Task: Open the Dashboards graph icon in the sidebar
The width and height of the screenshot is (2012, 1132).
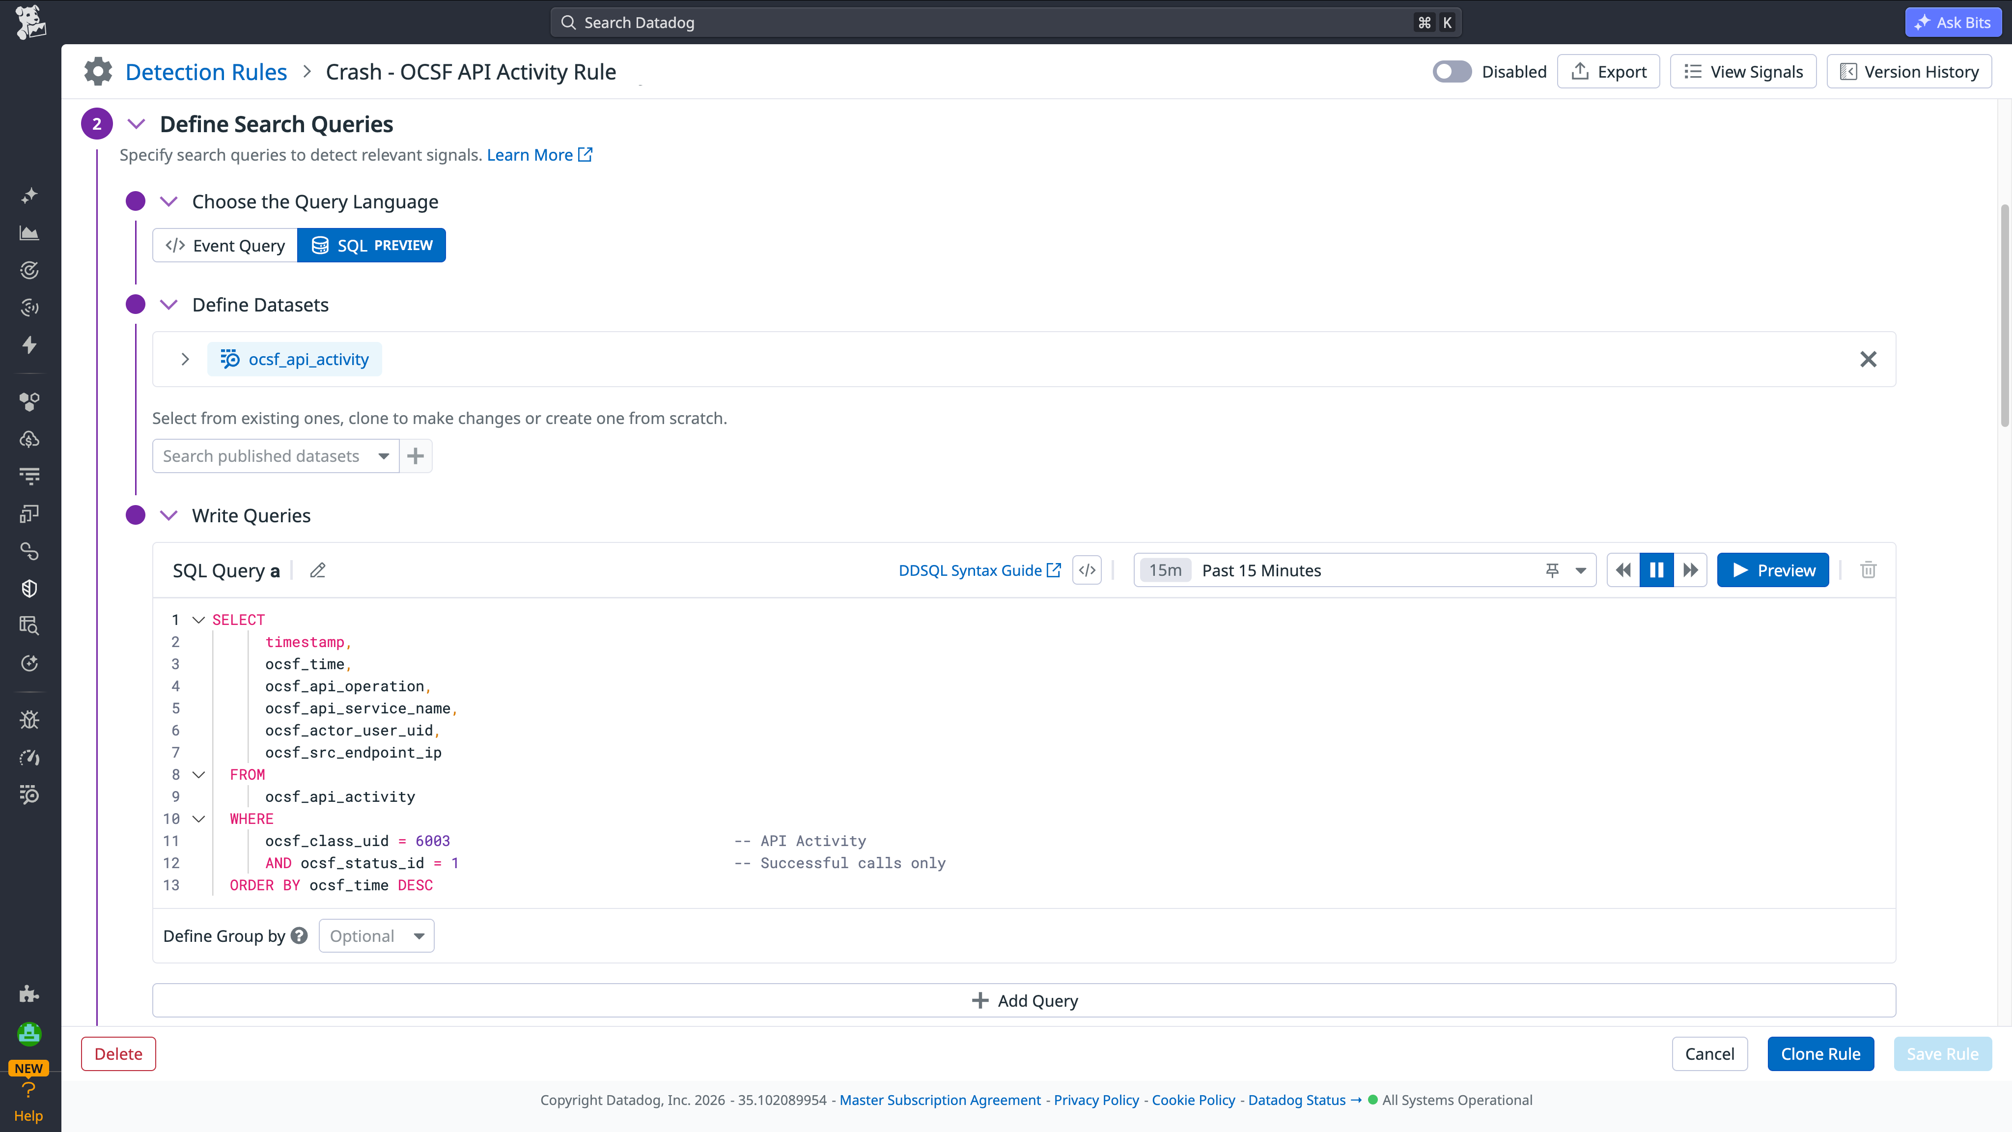Action: pyautogui.click(x=29, y=232)
